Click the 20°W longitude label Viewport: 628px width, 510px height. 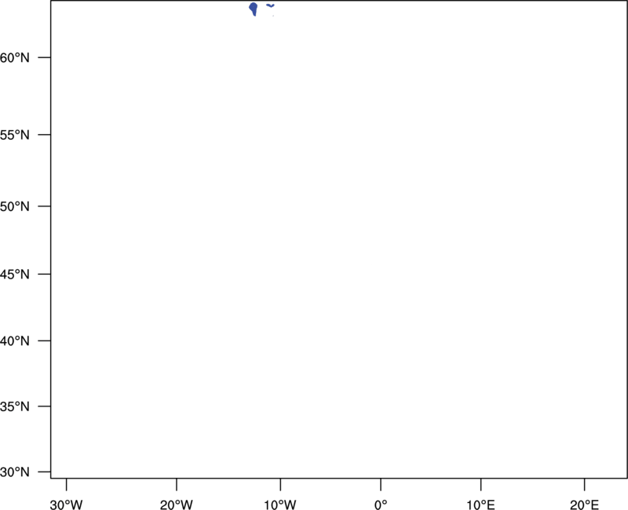[176, 505]
